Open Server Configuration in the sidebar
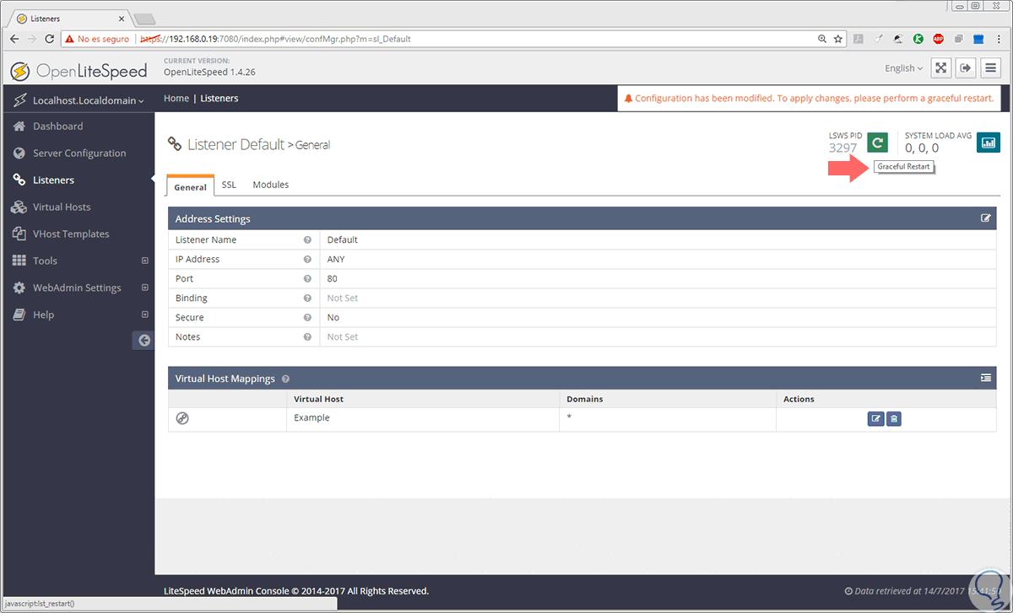This screenshot has height=613, width=1013. tap(78, 153)
